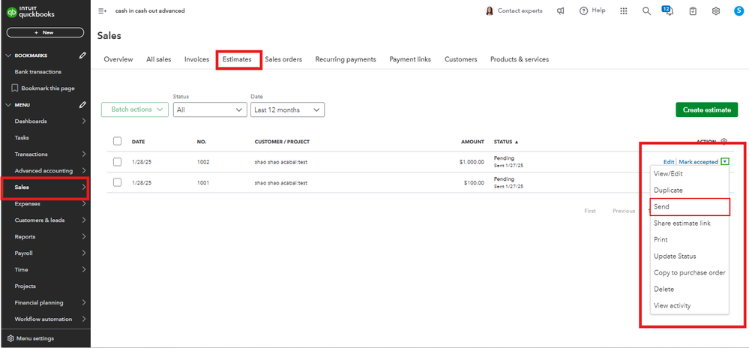Viewport: 749px width, 348px height.
Task: Expand the Sales submenu
Action: click(83, 187)
